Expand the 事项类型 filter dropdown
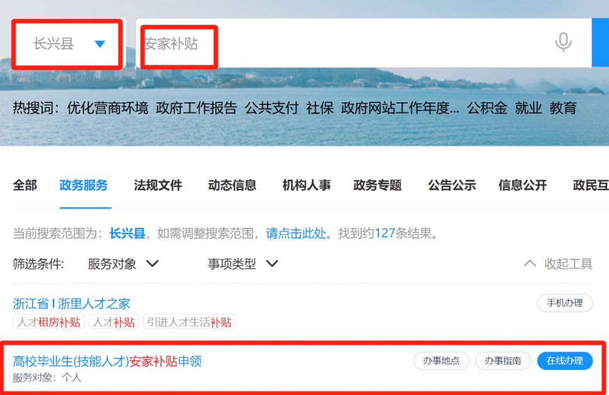Viewport: 609px width, 395px height. (x=243, y=264)
